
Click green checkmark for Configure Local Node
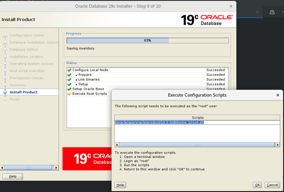(69, 70)
